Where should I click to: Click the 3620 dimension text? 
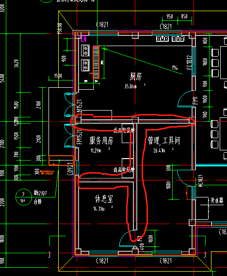point(16,64)
